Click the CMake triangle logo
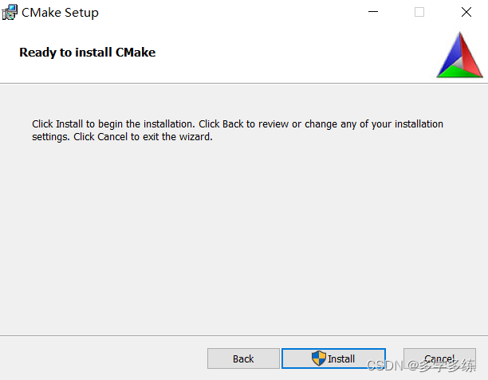Image resolution: width=488 pixels, height=380 pixels. (459, 55)
